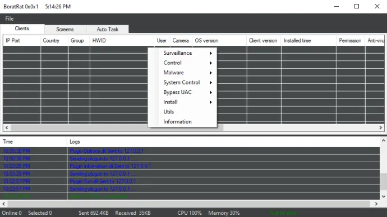The image size is (387, 217).
Task: Close the BoratRat window
Action: coord(377,6)
